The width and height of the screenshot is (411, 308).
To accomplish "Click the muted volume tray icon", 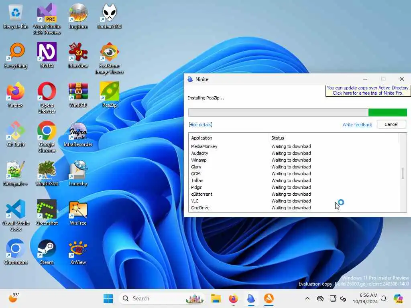I will pyautogui.click(x=344, y=298).
